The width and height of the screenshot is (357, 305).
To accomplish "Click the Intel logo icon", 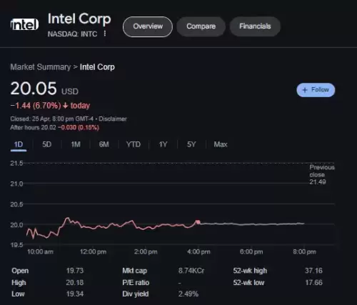I will (x=25, y=24).
